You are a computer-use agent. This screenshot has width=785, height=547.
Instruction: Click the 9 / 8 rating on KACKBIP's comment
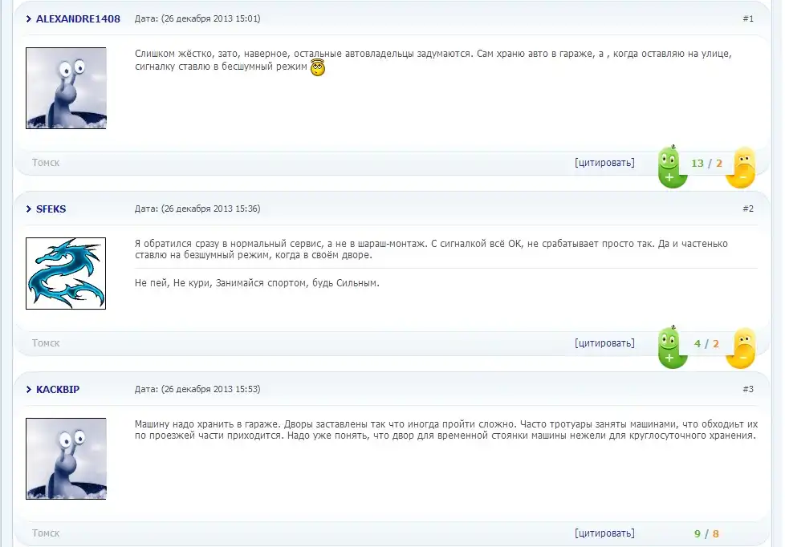pos(706,533)
